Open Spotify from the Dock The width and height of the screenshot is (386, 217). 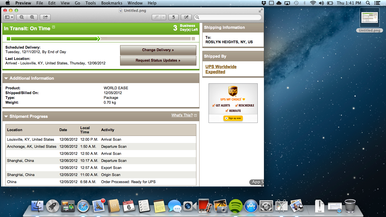click(236, 206)
